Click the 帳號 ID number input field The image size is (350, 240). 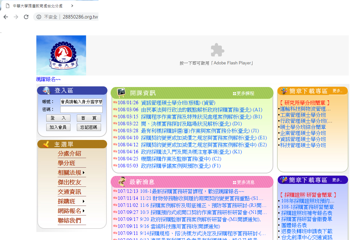pos(81,102)
